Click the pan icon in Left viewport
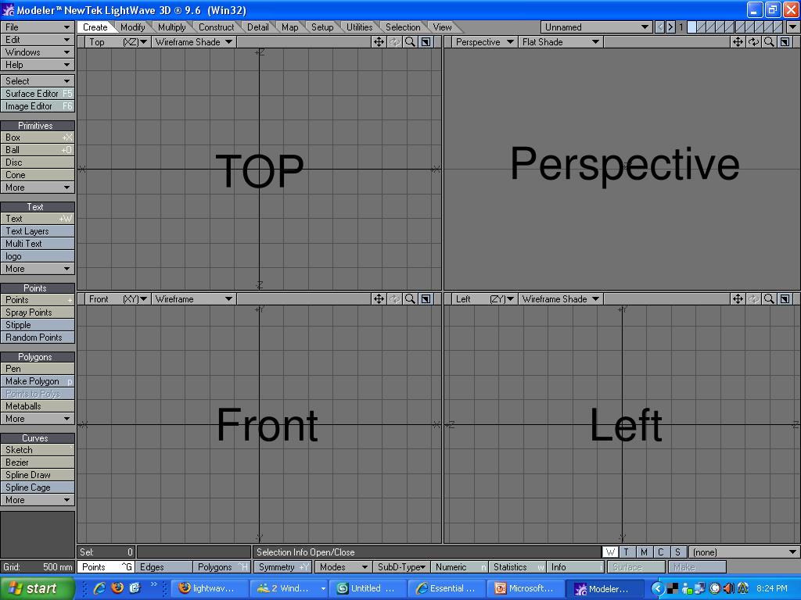Viewport: 801px width, 600px height. tap(738, 299)
